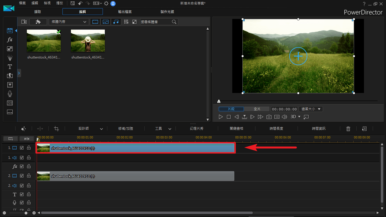
Task: Open the 適當大小 preview size dropdown
Action: click(311, 109)
